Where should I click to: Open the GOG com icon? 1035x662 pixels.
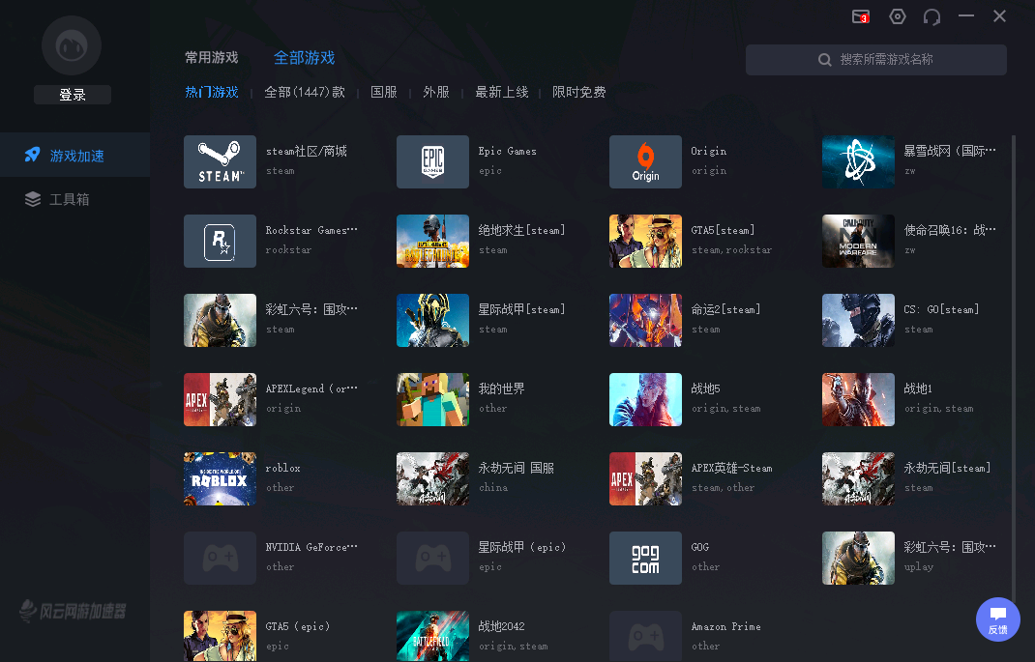[645, 558]
